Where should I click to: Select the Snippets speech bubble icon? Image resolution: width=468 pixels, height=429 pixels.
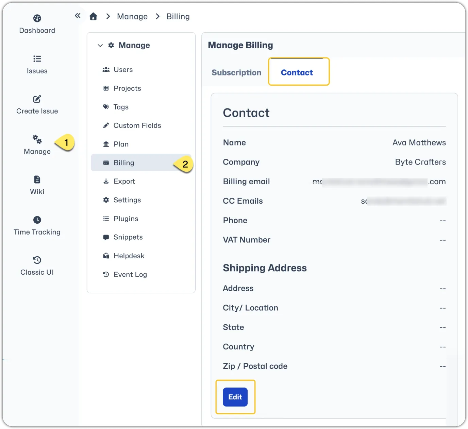(x=106, y=237)
